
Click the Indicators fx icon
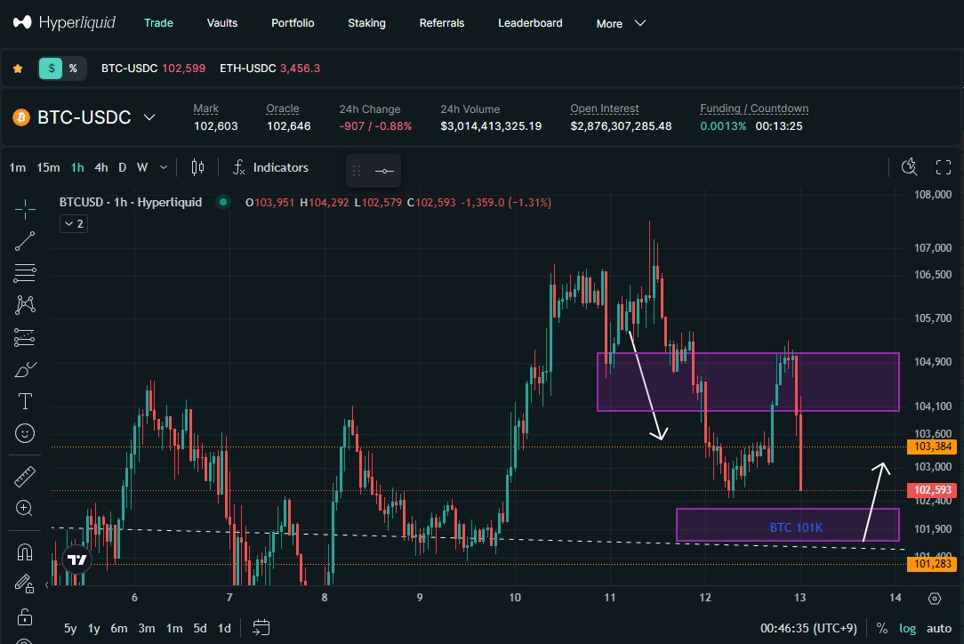[239, 167]
